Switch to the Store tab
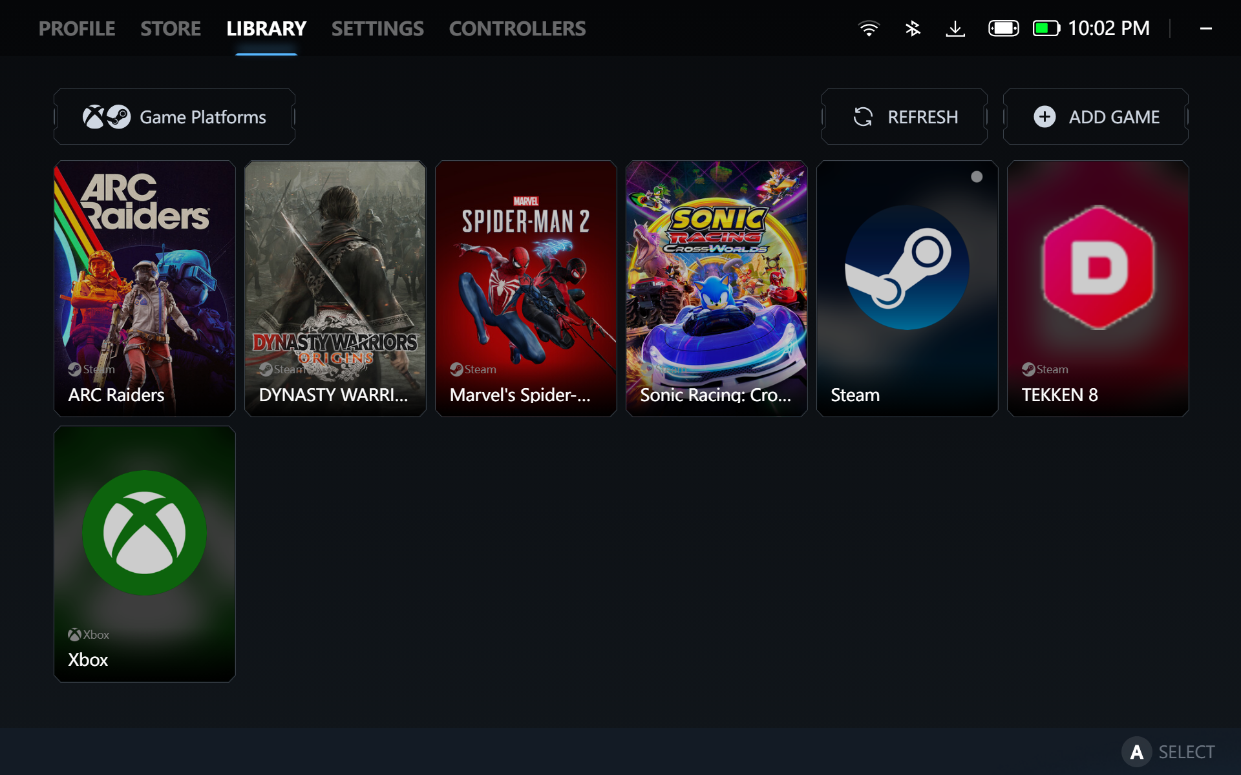1241x775 pixels. pos(171,28)
